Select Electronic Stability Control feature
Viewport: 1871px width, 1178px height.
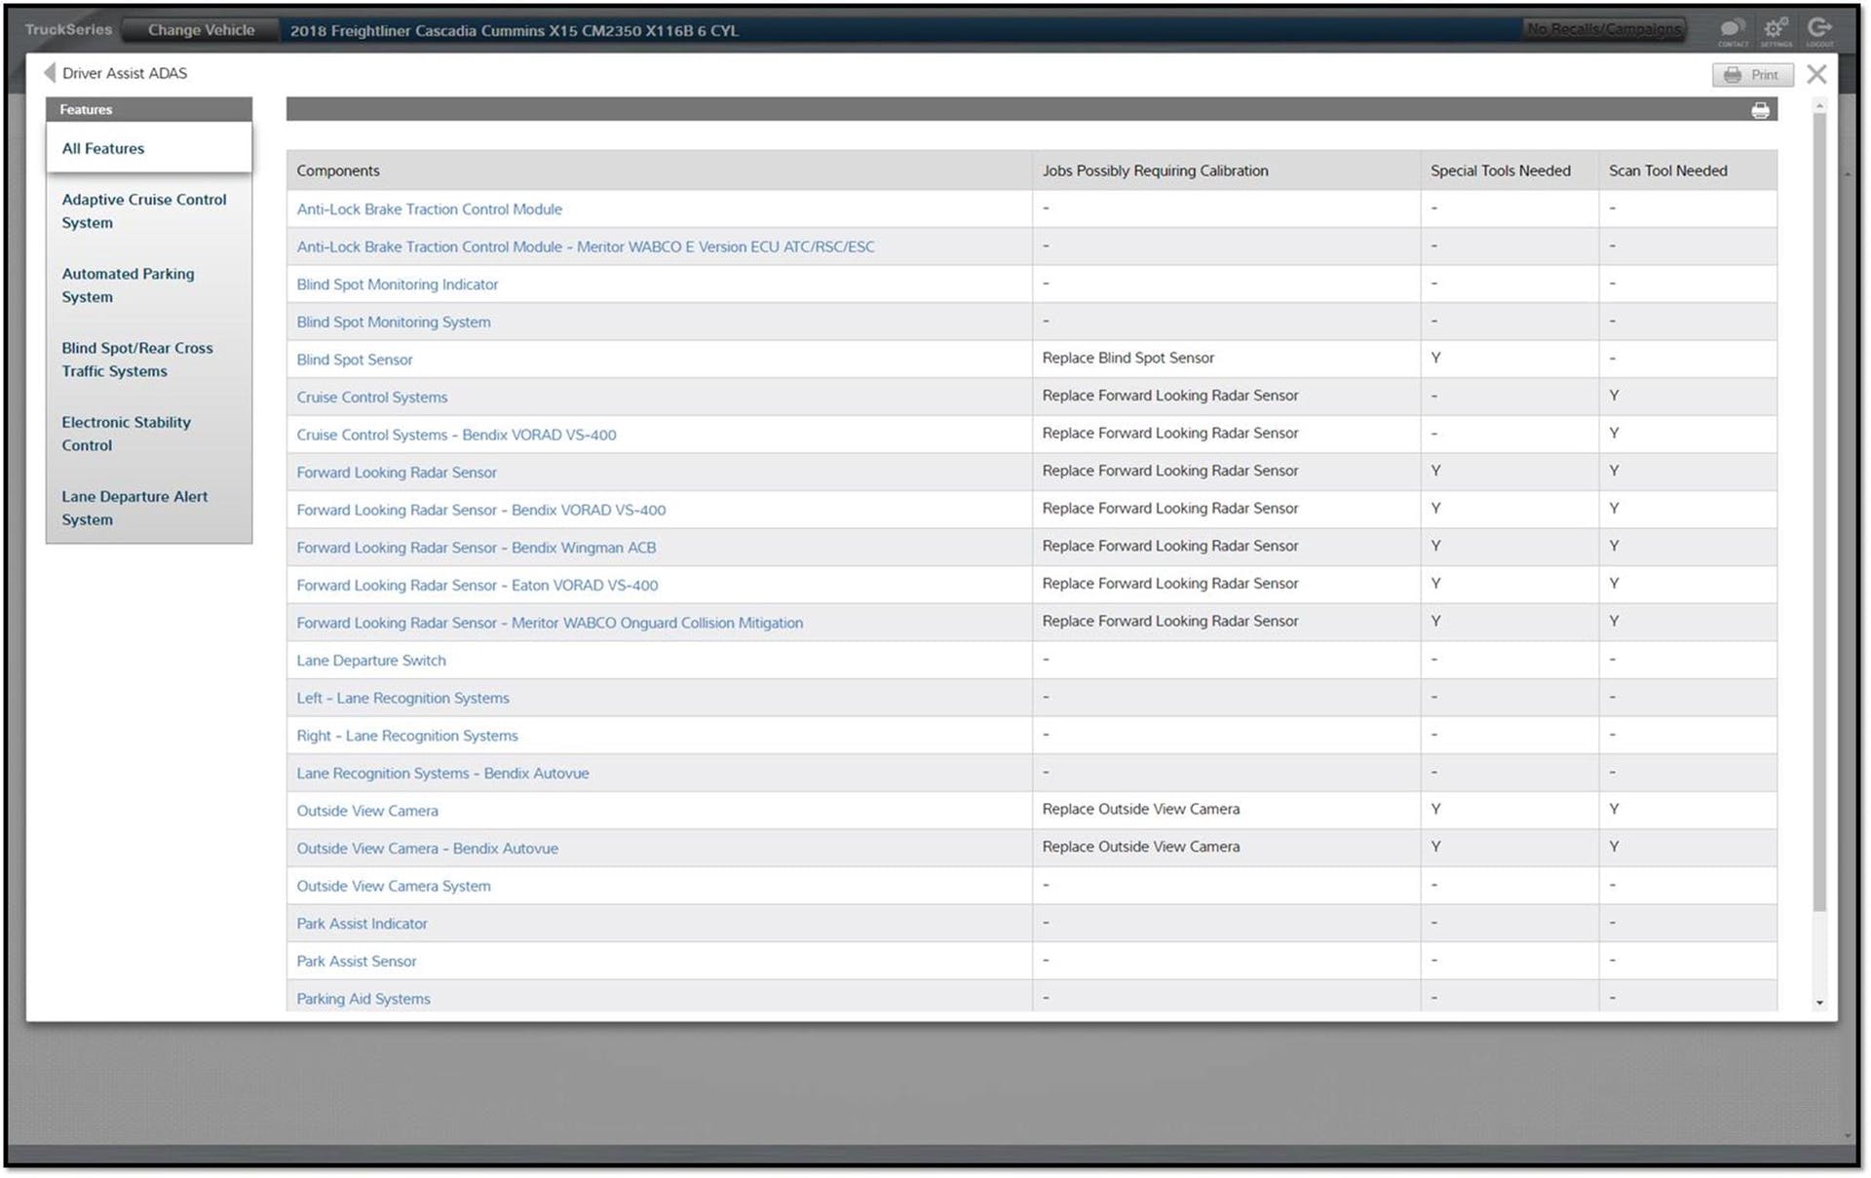(126, 433)
